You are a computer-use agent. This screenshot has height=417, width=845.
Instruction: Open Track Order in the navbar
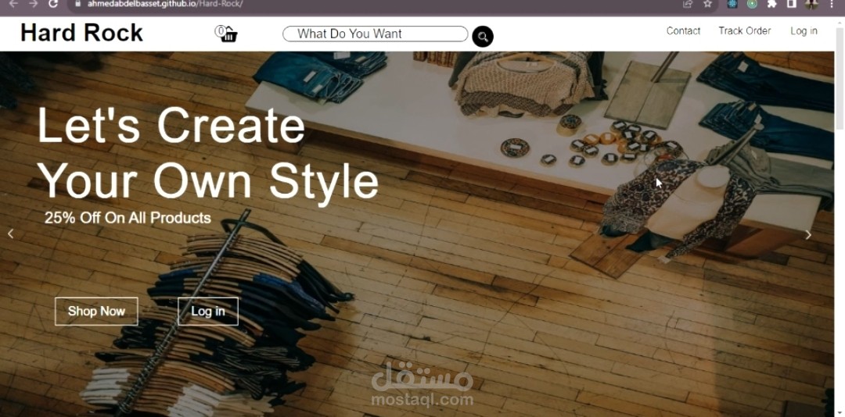coord(744,30)
